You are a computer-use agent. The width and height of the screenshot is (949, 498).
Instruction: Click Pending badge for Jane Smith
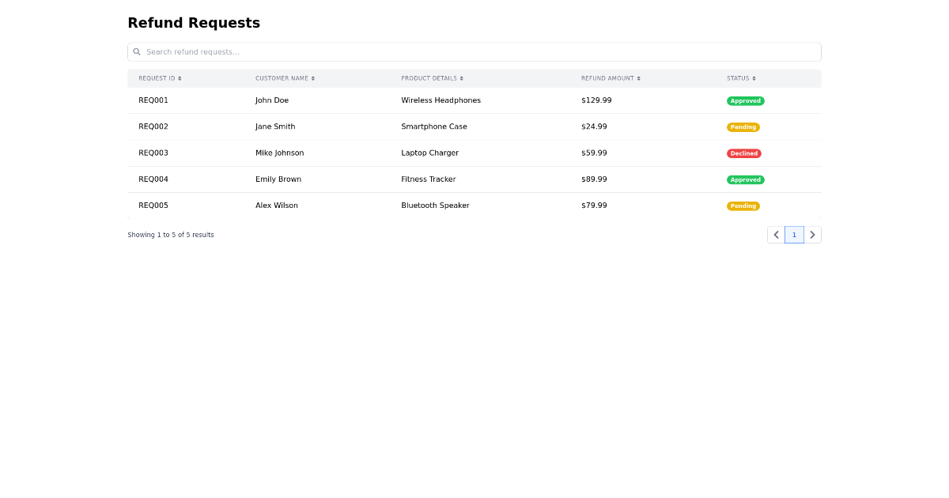coord(743,127)
